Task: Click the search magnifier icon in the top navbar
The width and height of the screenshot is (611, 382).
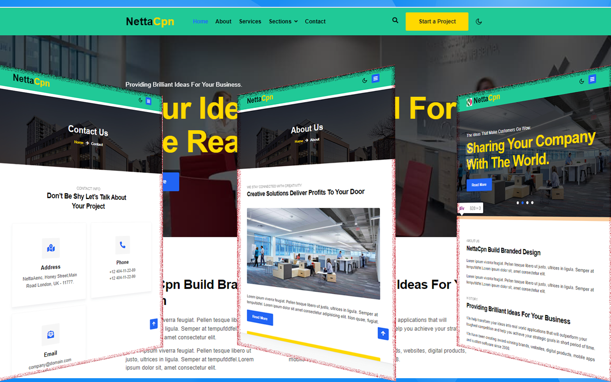Action: tap(395, 20)
